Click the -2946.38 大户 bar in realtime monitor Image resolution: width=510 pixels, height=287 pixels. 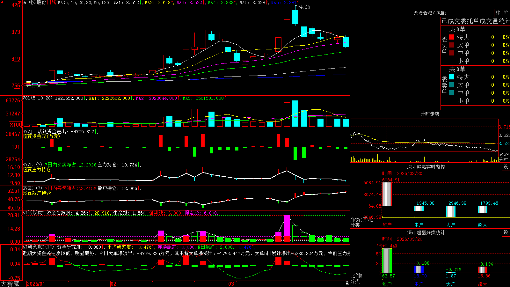(451, 212)
